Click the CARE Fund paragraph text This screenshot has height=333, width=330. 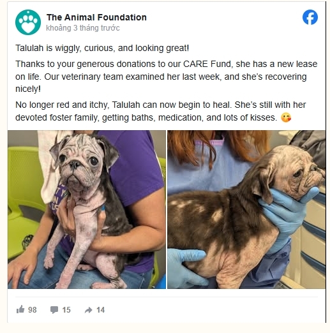166,77
